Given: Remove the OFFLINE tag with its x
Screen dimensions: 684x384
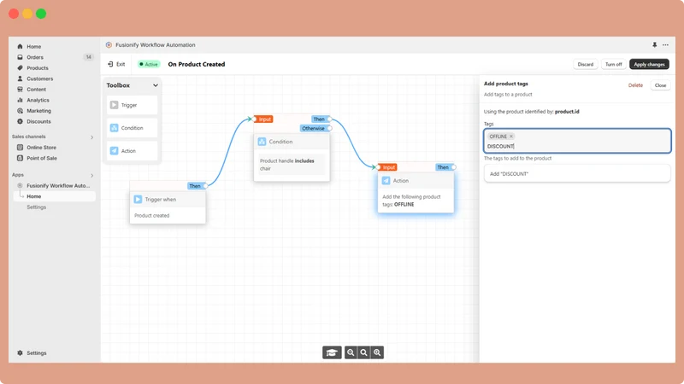Looking at the screenshot, I should point(511,137).
